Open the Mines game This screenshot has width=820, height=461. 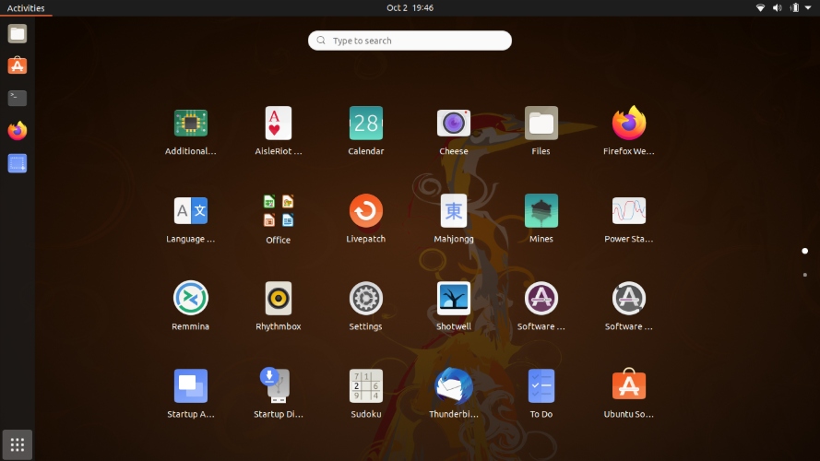point(541,210)
